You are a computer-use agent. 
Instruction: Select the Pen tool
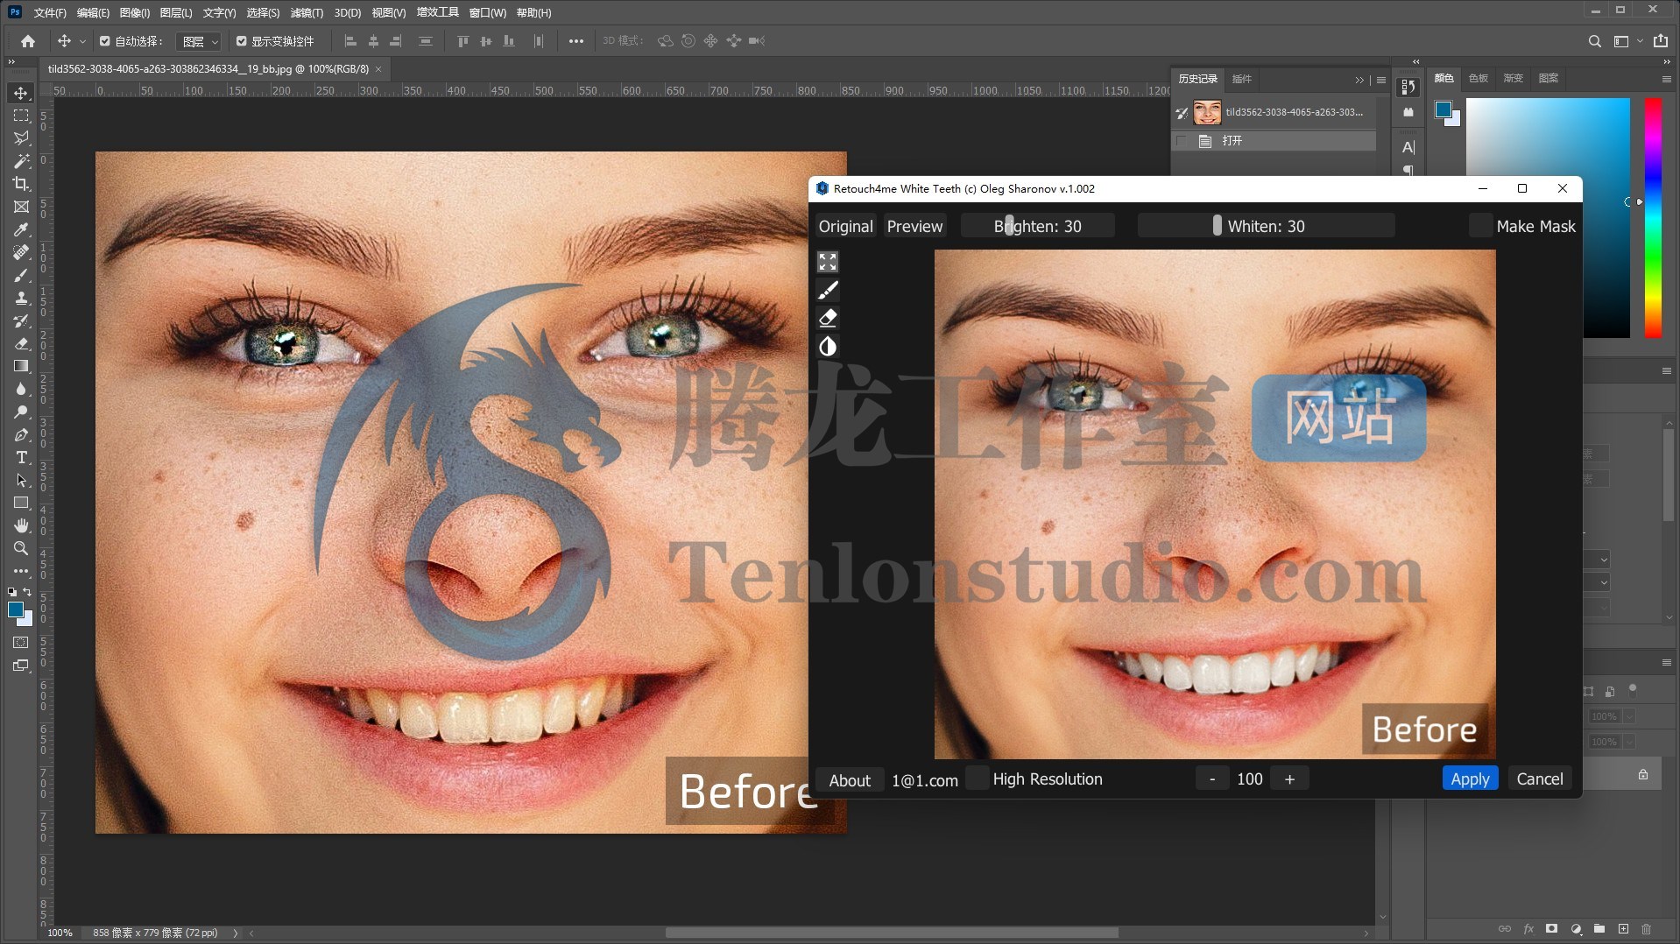pos(21,434)
